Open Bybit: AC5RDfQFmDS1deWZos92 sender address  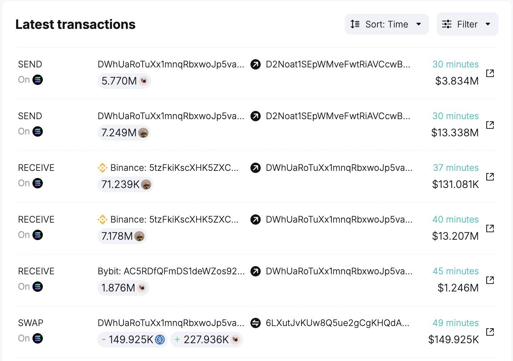171,271
